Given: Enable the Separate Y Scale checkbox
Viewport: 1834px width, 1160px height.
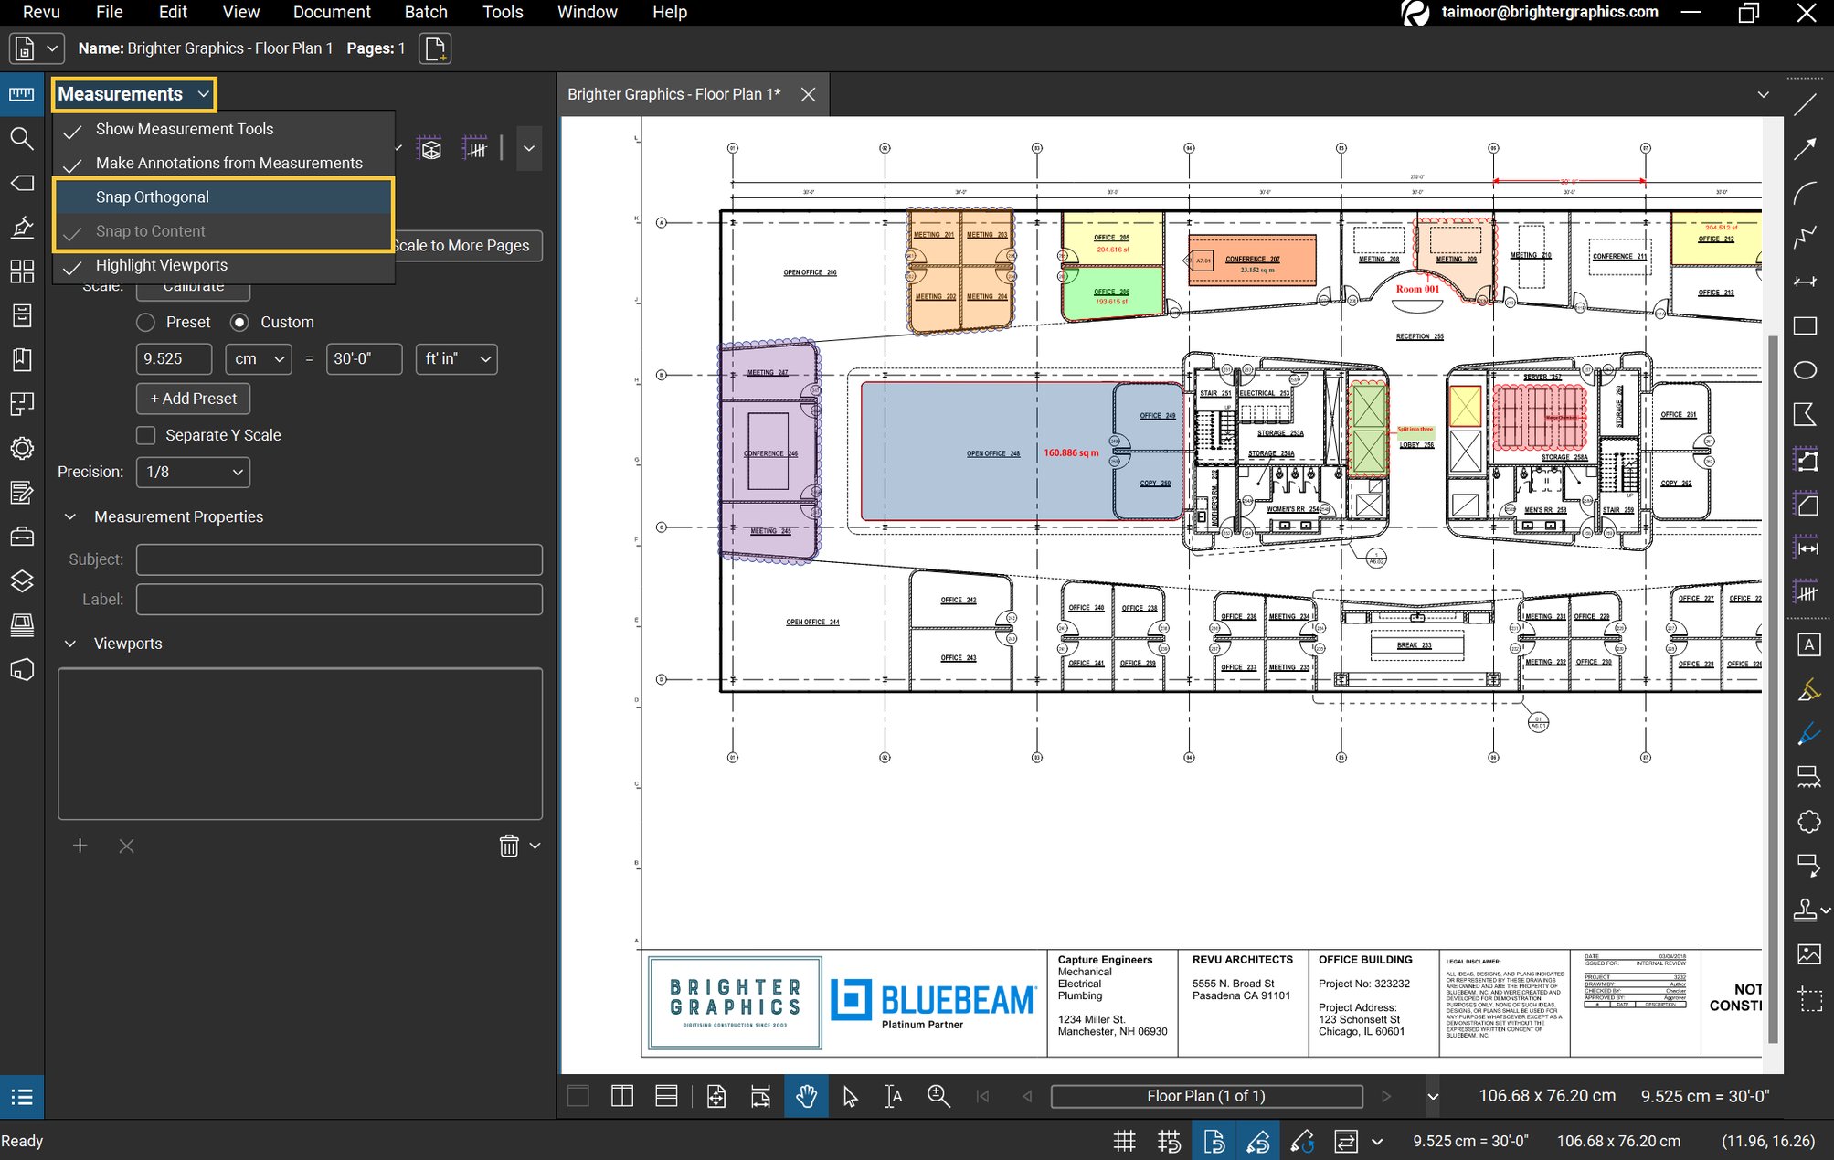Looking at the screenshot, I should 145,435.
